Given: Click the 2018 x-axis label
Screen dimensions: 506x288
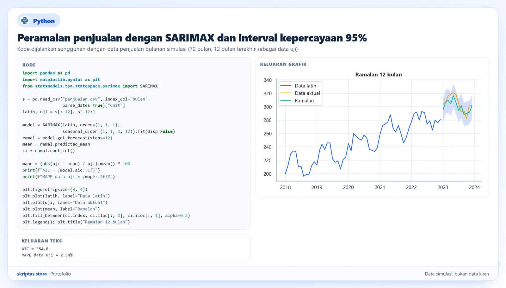Looking at the screenshot, I should point(285,187).
